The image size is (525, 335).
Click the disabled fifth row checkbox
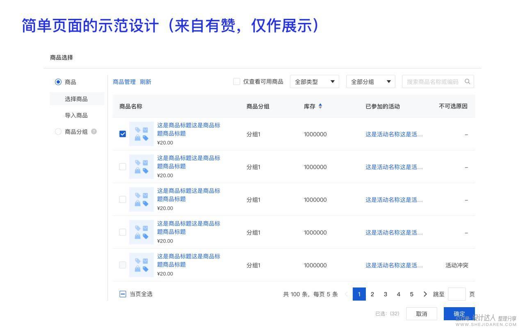123,265
